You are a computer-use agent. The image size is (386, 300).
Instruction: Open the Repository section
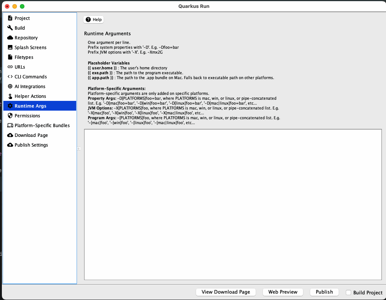click(x=40, y=37)
